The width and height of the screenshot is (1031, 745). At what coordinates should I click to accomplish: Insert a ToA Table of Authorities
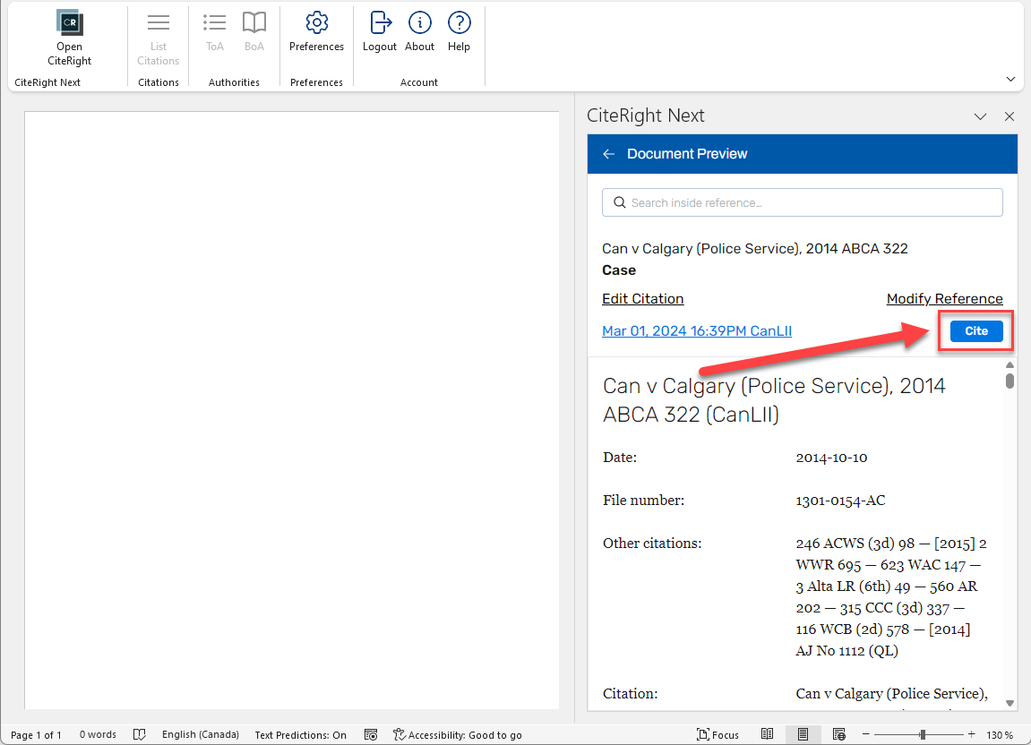214,31
